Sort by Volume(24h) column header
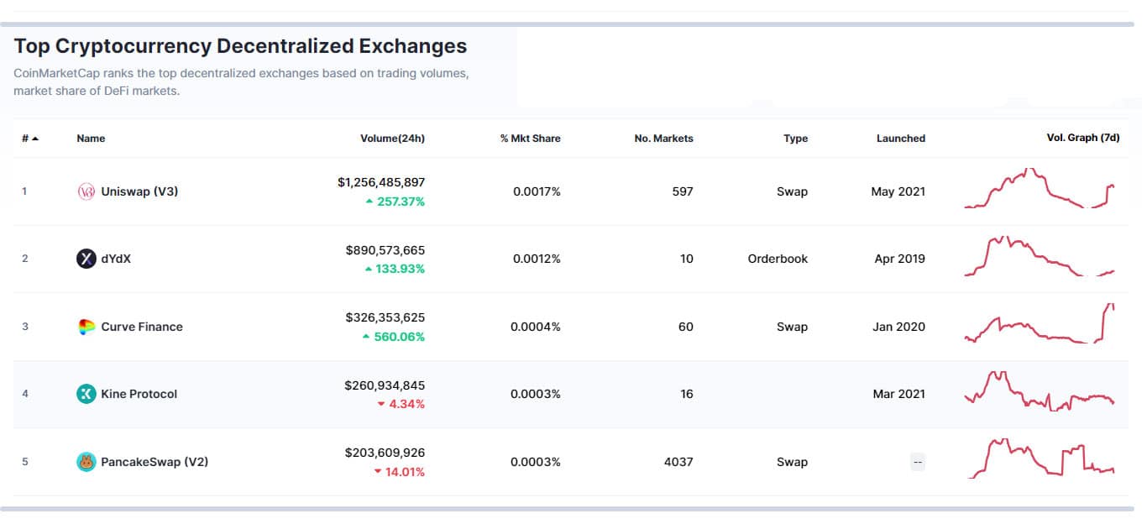1147x524 pixels. (x=392, y=139)
